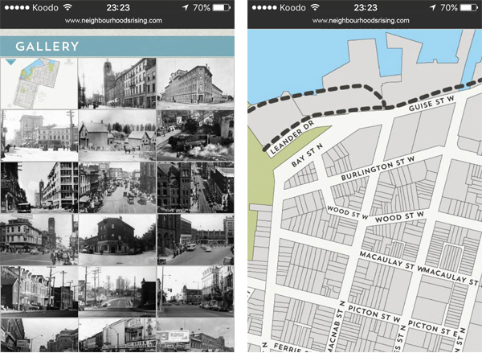Open the photo of the tall building with balconies
Image resolution: width=482 pixels, height=353 pixels.
pos(39,187)
